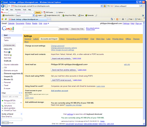The image size is (147, 127).
Task: Click the new blank tab button
Action: click(x=49, y=19)
